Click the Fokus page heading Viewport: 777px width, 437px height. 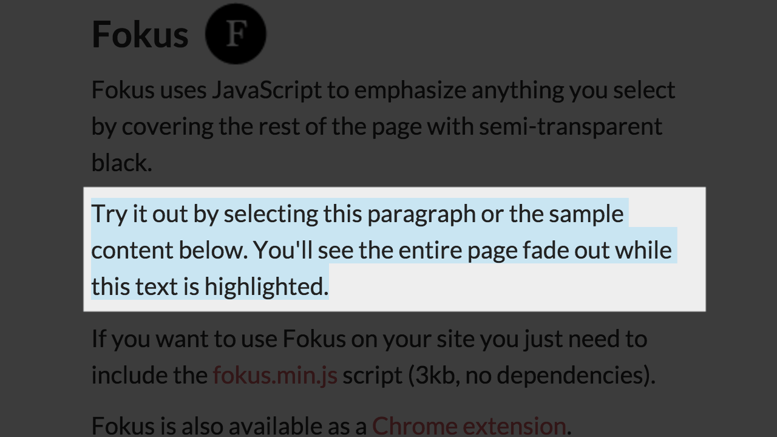[x=140, y=34]
